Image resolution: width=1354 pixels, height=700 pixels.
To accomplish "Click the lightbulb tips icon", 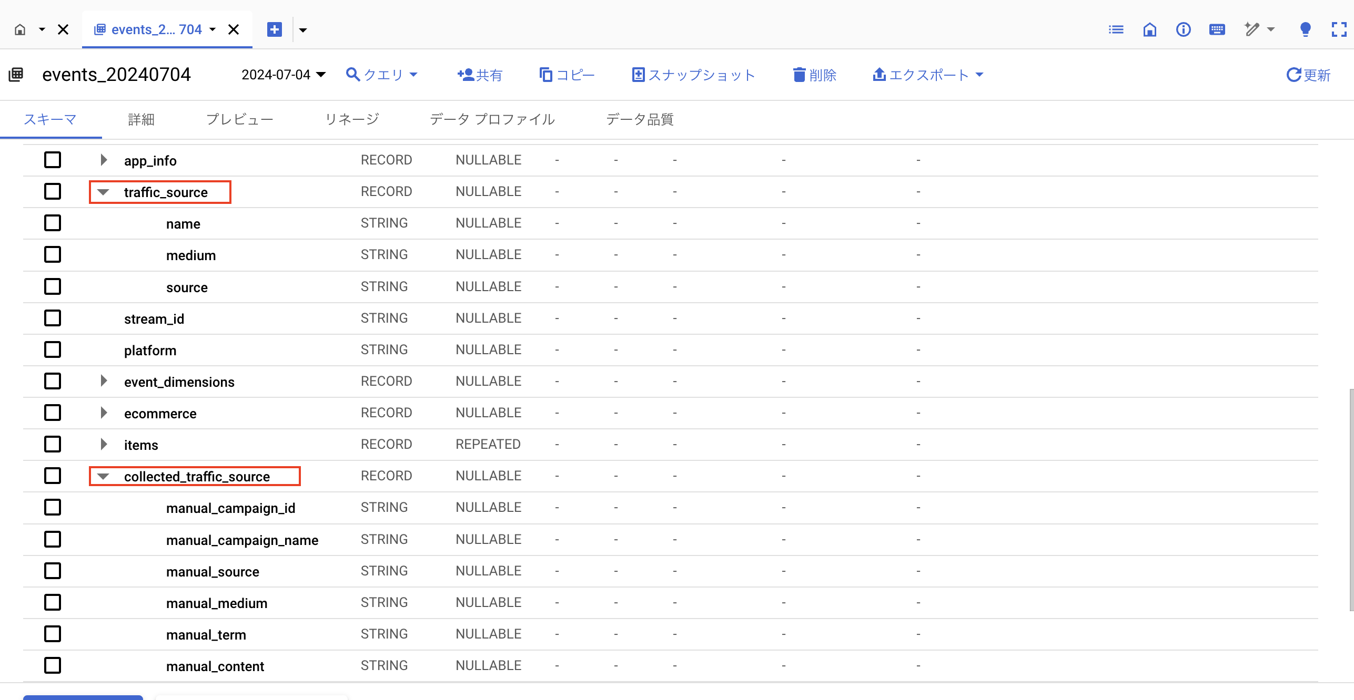I will point(1306,29).
